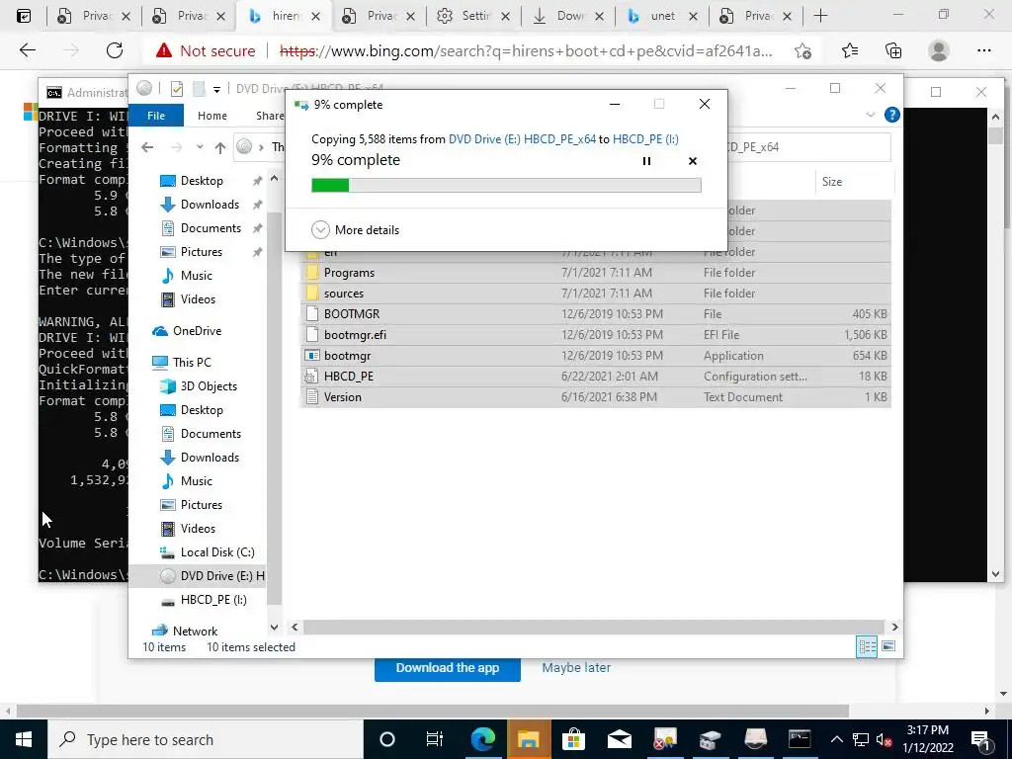Click Maybe later link

point(576,668)
